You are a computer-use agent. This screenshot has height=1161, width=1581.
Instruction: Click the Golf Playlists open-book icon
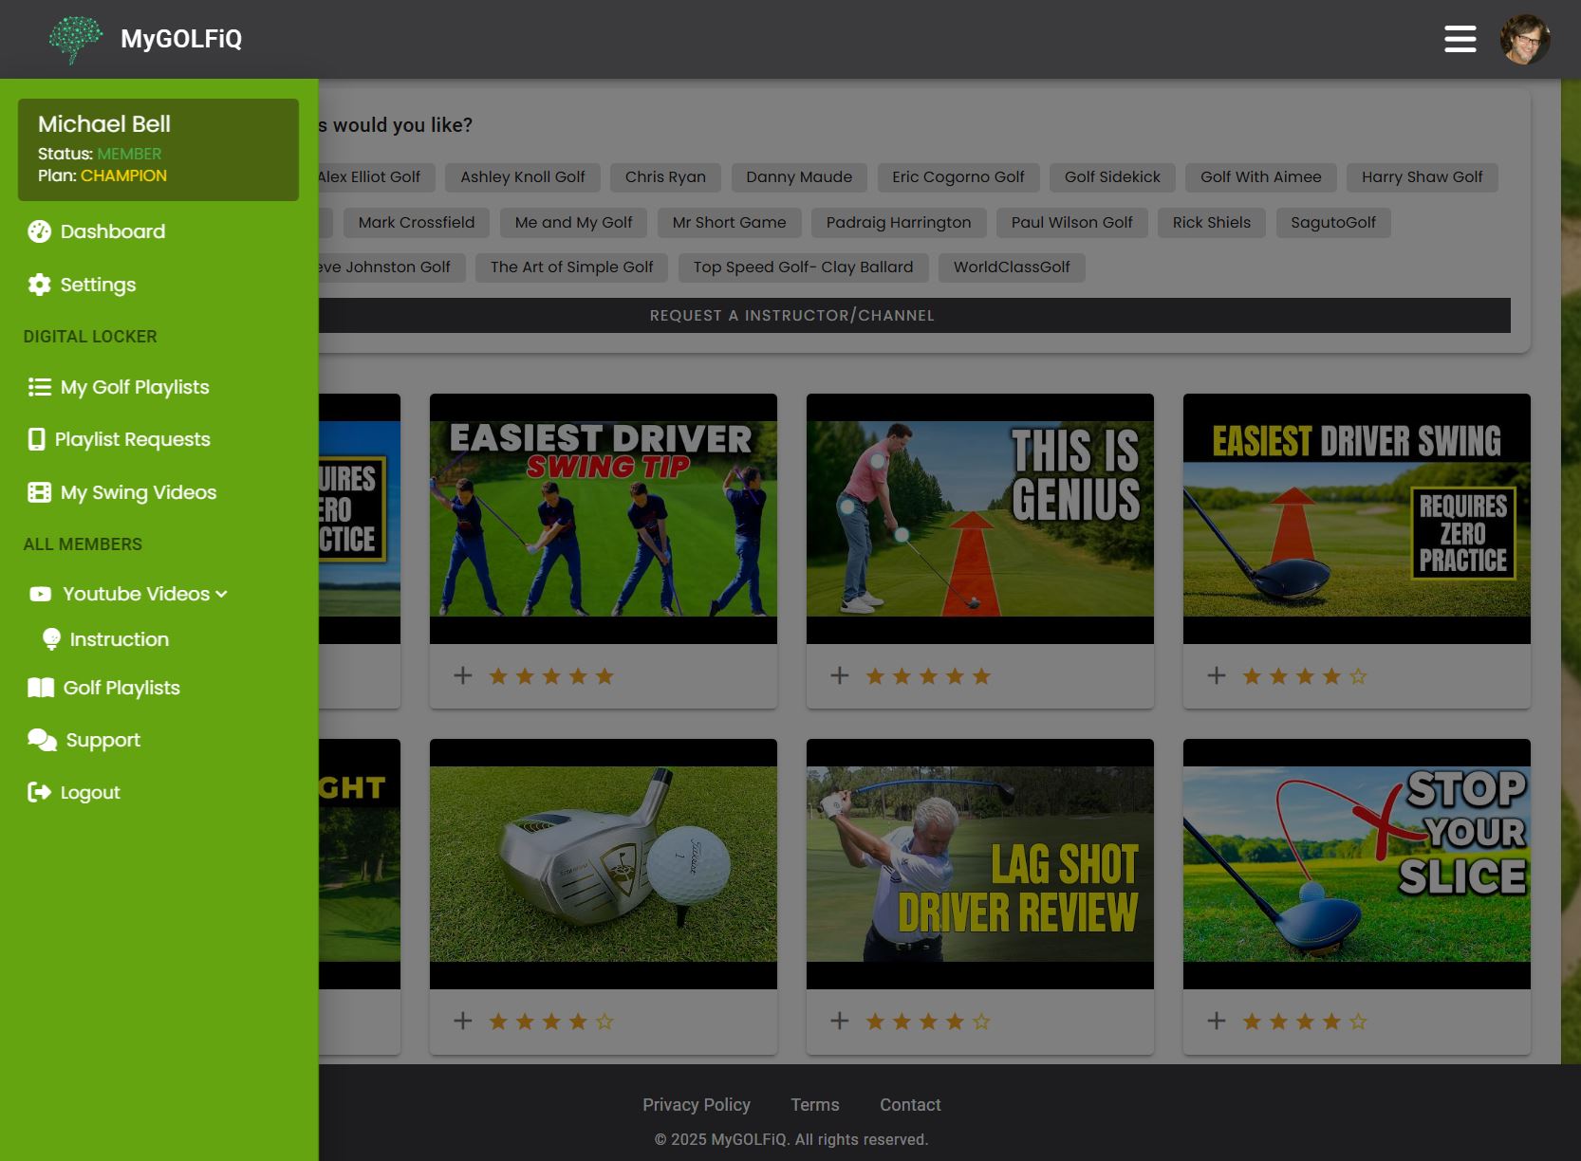[x=41, y=688]
